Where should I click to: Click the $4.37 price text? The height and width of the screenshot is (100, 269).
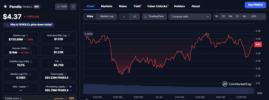12,17
